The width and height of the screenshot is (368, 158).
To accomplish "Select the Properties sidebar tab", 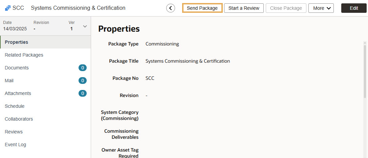I will pyautogui.click(x=16, y=42).
